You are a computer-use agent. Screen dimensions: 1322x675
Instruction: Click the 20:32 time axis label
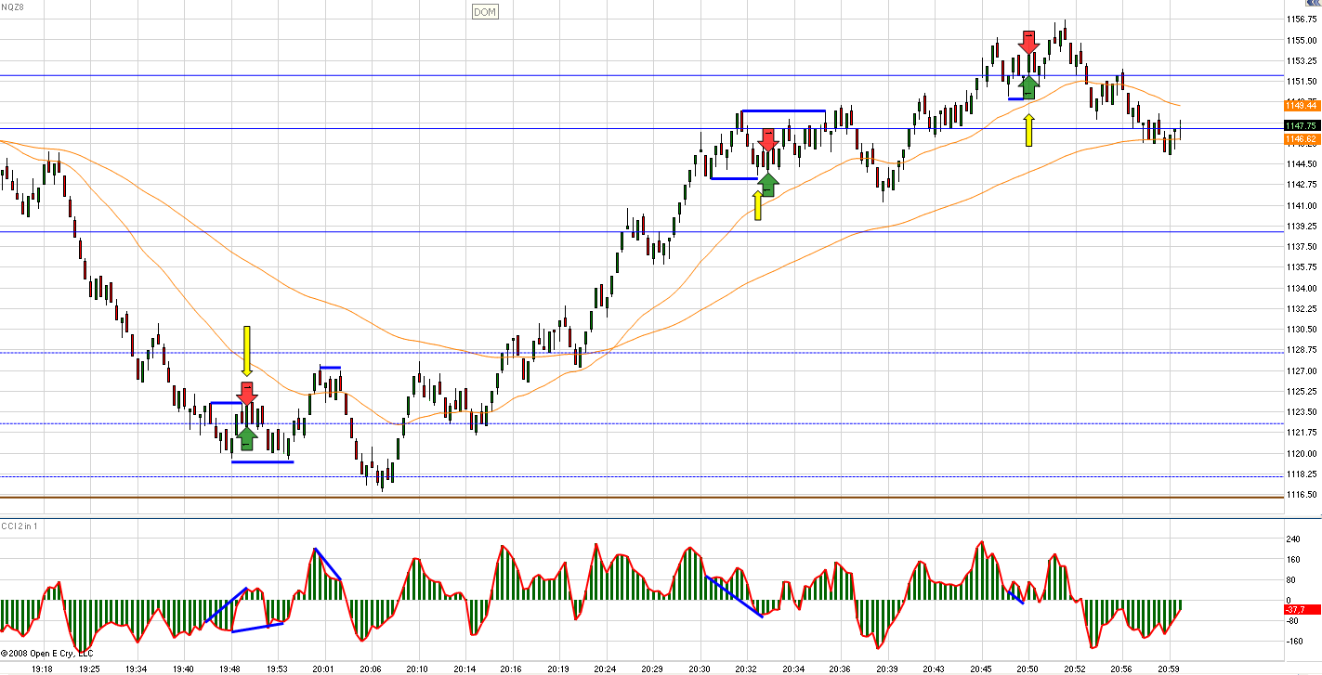746,669
